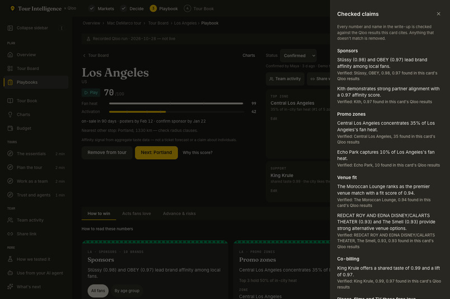Screen dimensions: 450x299
Task: Click the Next: Portland button
Action: coord(156,153)
